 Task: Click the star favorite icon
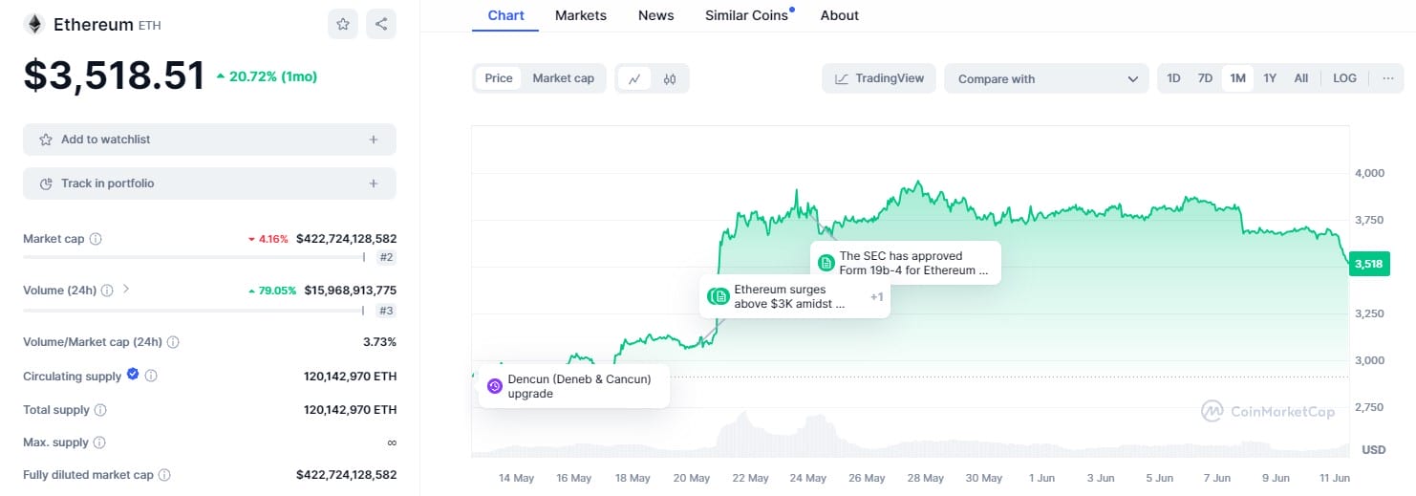pos(343,24)
